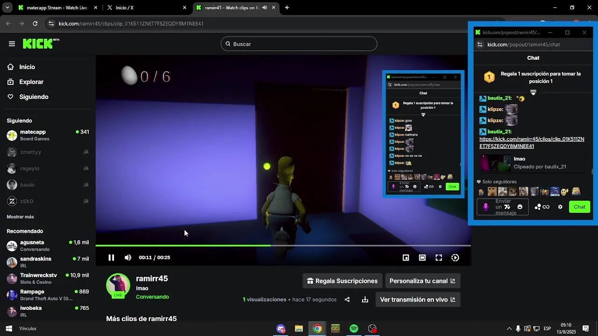Share the clip
The width and height of the screenshot is (598, 336).
tap(347, 300)
